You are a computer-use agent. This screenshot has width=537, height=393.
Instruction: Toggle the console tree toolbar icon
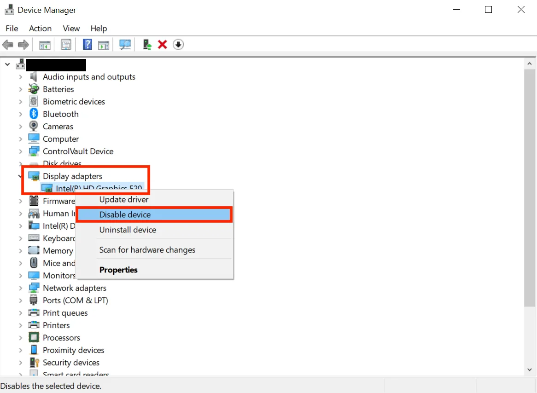45,45
